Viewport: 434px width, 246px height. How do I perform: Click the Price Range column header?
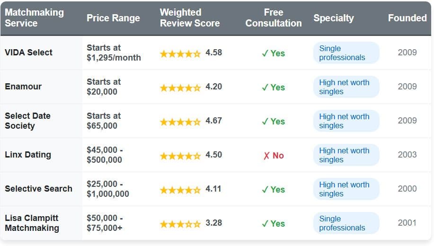[x=113, y=18]
